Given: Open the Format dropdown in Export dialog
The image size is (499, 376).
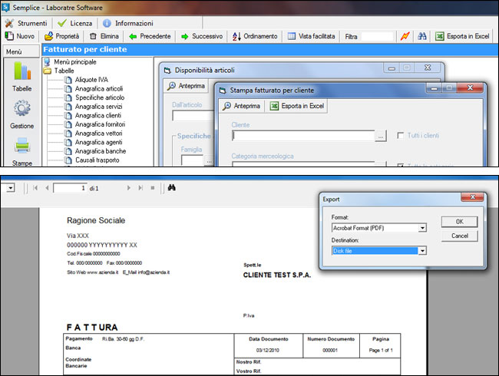Looking at the screenshot, I should point(422,228).
